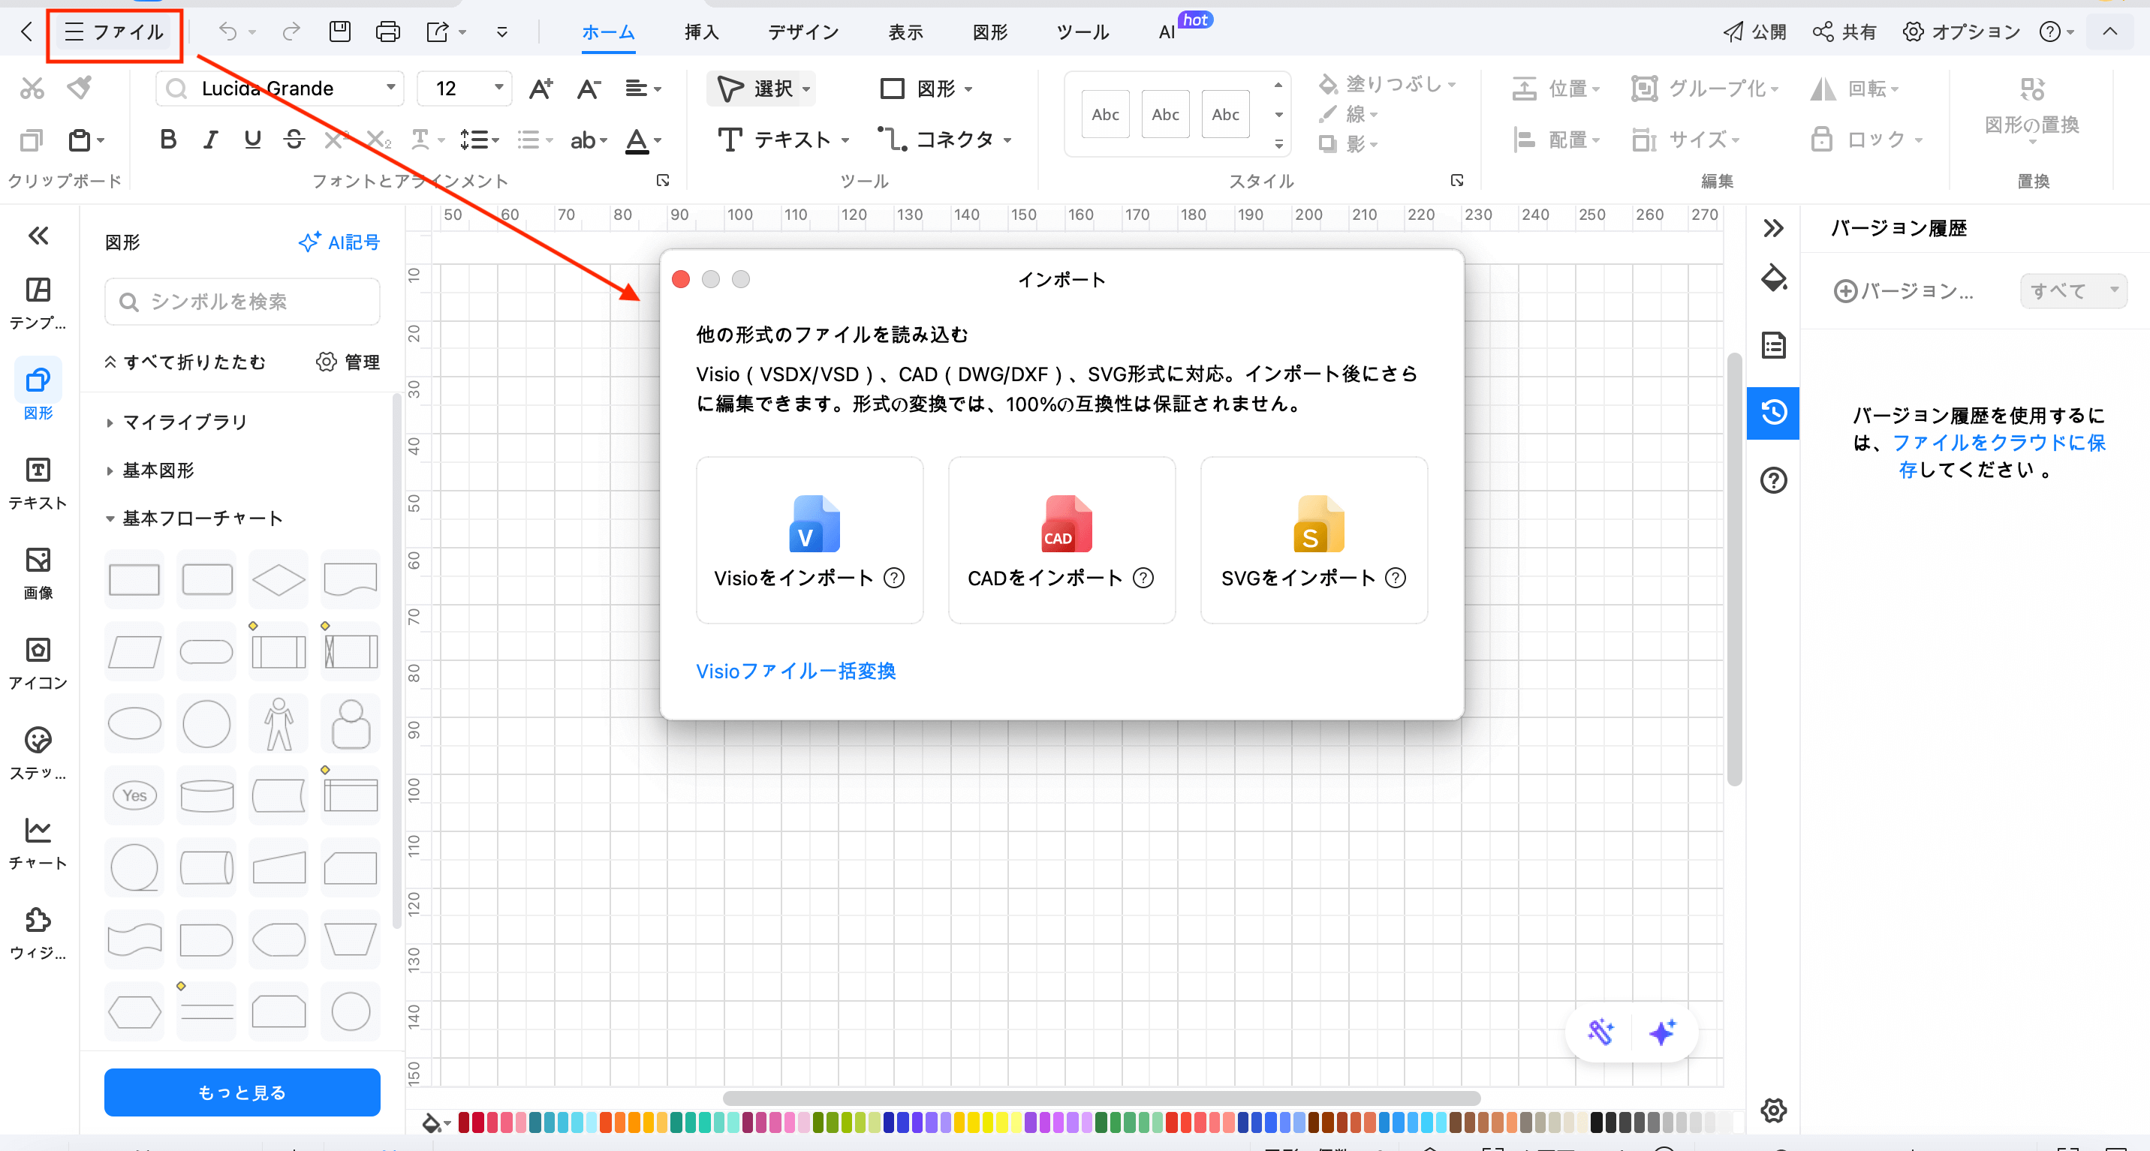This screenshot has height=1151, width=2150.
Task: Switch to the デザイン tab
Action: point(803,32)
